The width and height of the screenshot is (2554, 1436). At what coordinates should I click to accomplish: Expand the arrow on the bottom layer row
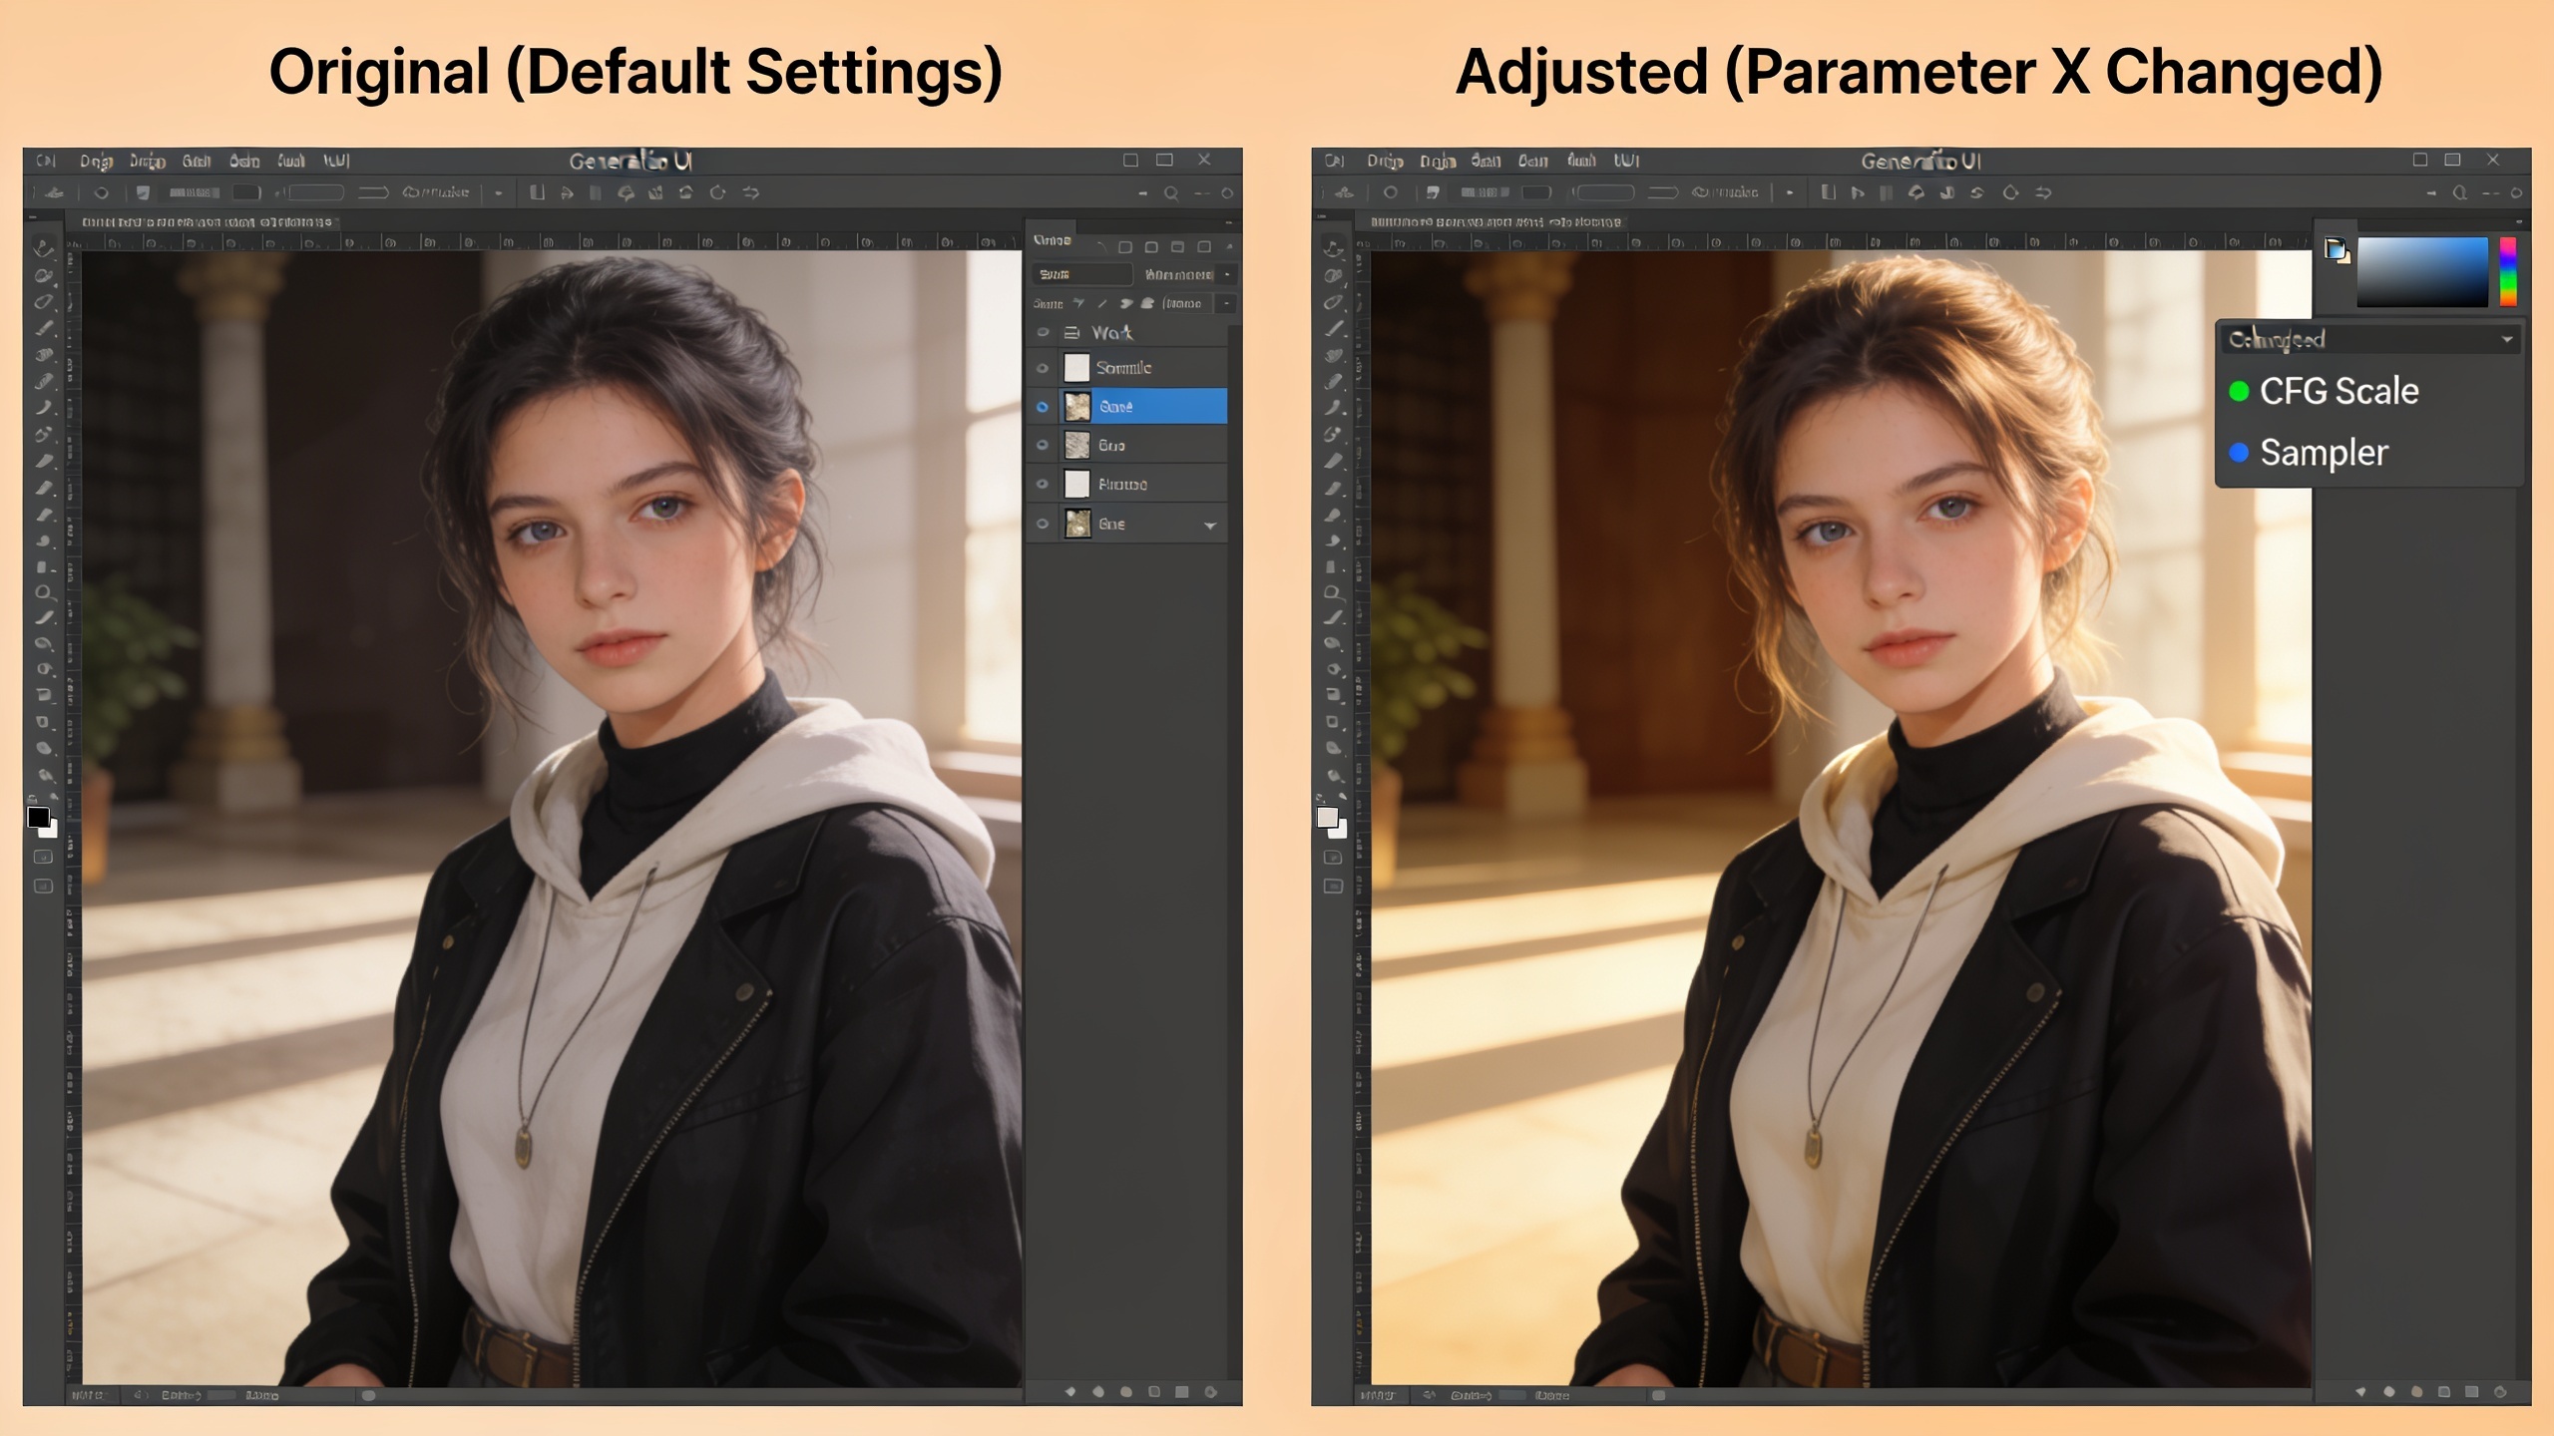tap(1210, 525)
